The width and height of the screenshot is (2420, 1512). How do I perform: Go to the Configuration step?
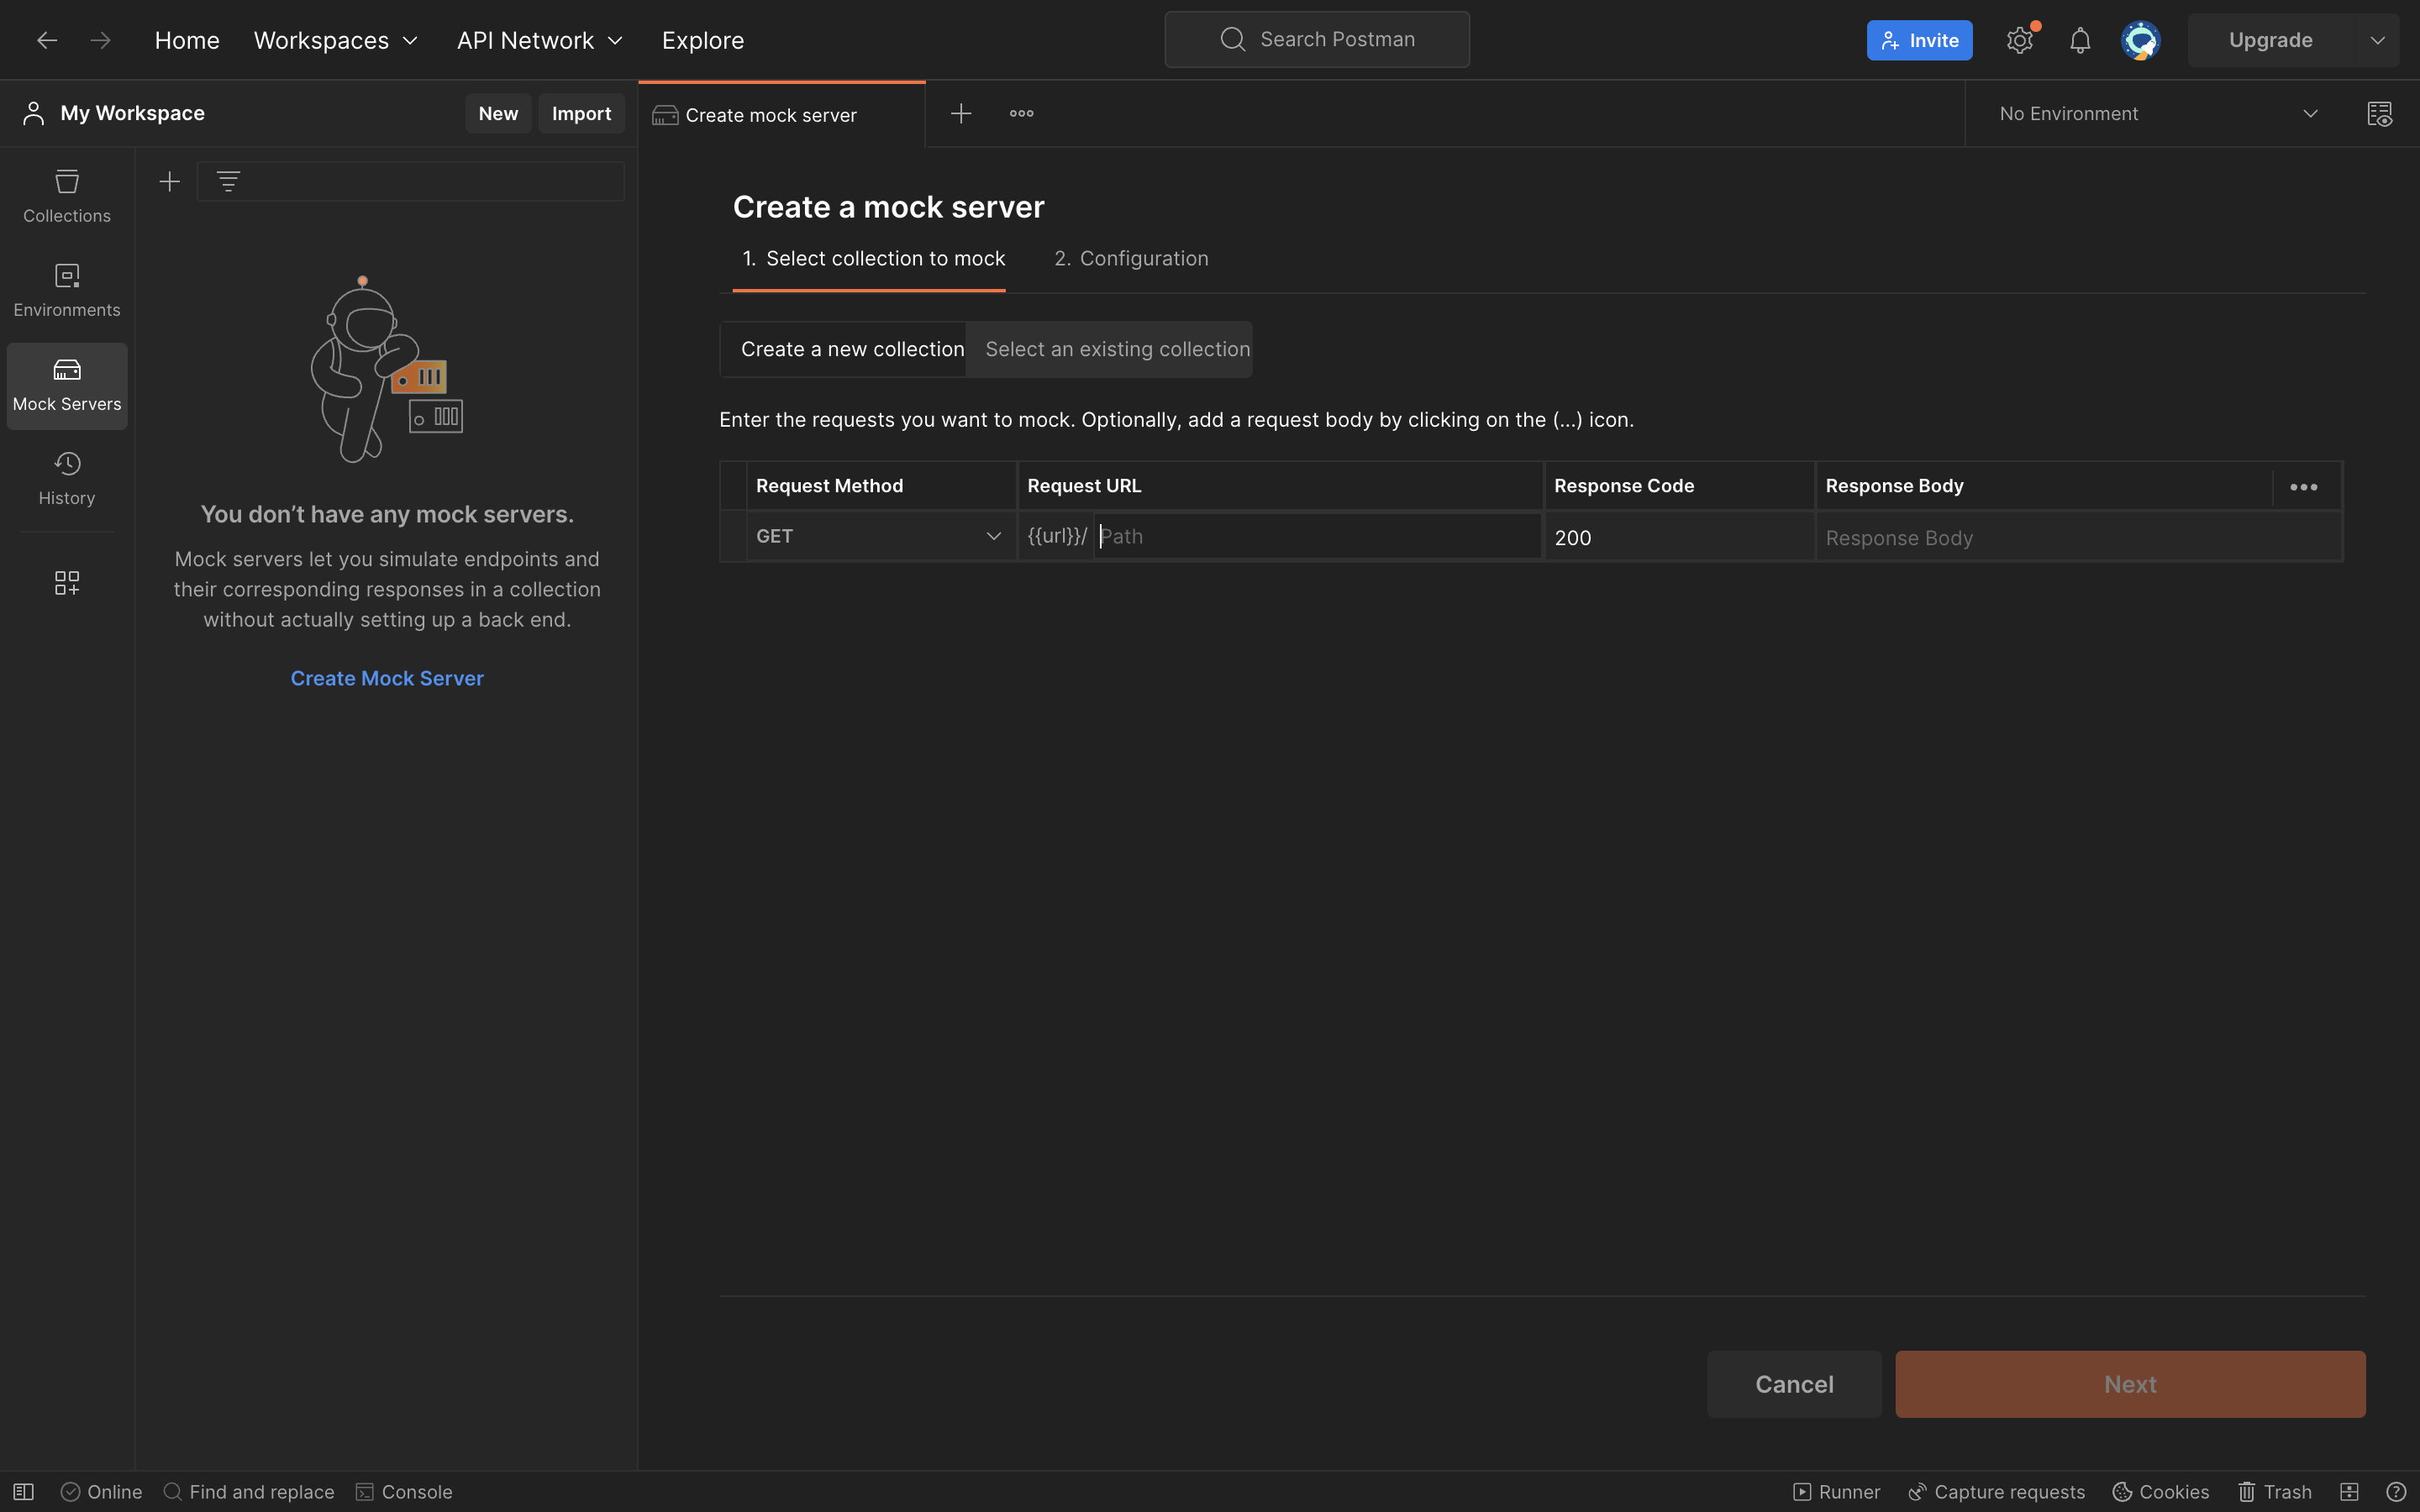(x=1131, y=258)
